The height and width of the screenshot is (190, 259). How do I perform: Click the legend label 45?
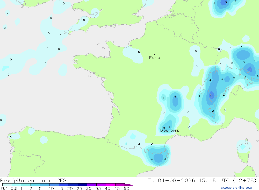(117, 188)
